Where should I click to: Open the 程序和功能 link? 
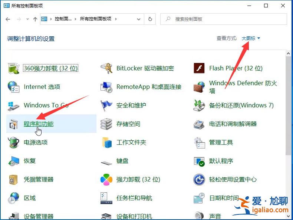(x=39, y=124)
